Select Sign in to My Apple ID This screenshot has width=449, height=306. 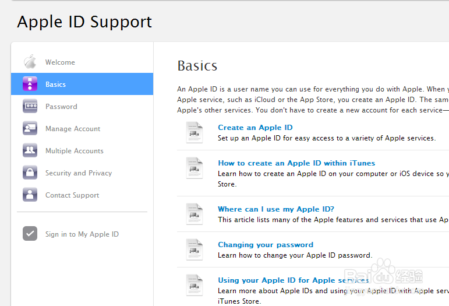coord(82,234)
